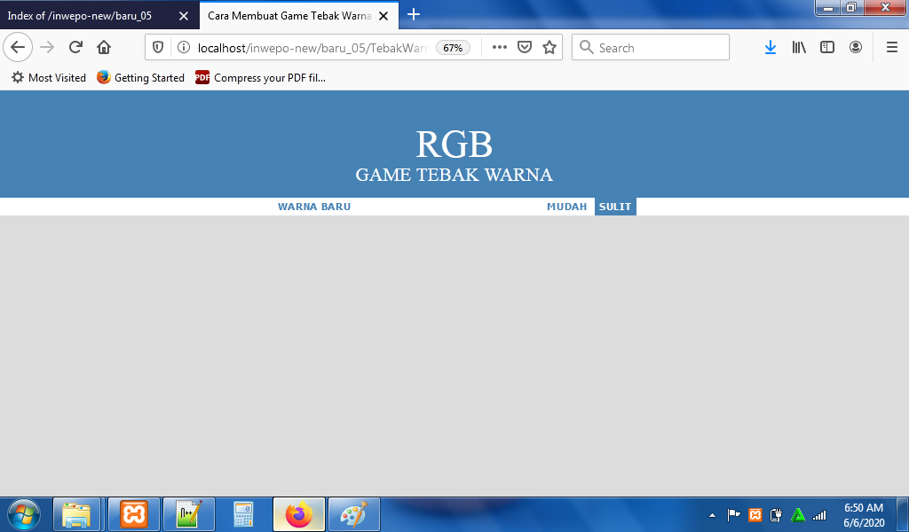
Task: Show hidden system tray icons
Action: click(712, 514)
